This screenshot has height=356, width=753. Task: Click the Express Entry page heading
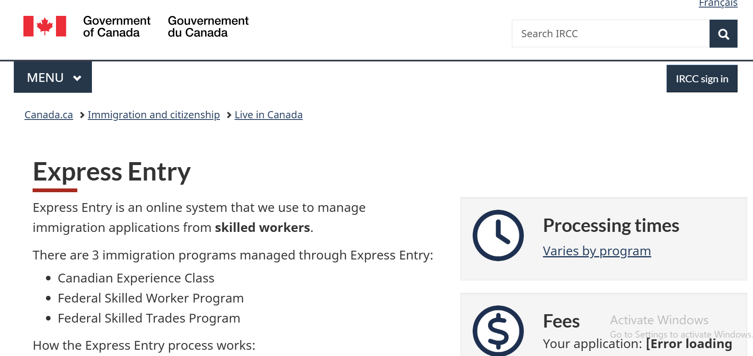112,172
